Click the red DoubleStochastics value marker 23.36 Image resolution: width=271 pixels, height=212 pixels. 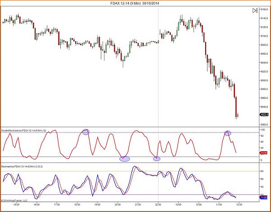[x=264, y=153]
